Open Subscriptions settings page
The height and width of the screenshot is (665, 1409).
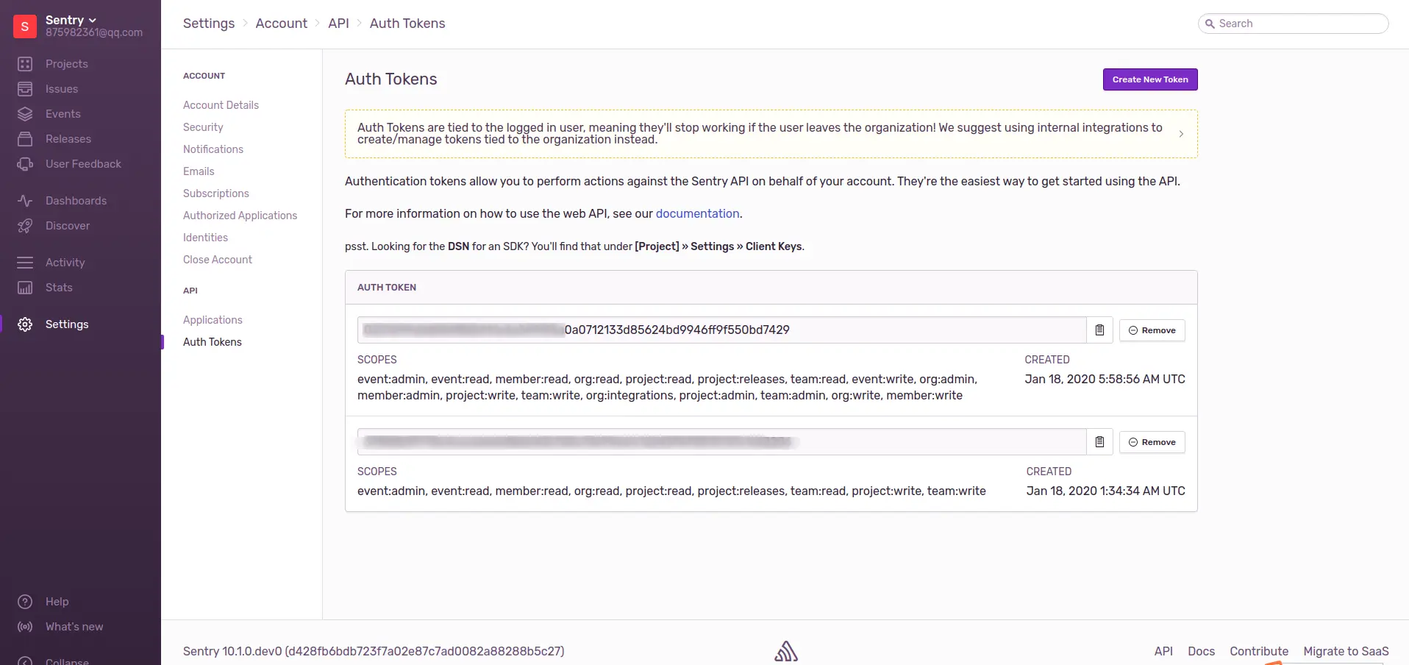(216, 193)
